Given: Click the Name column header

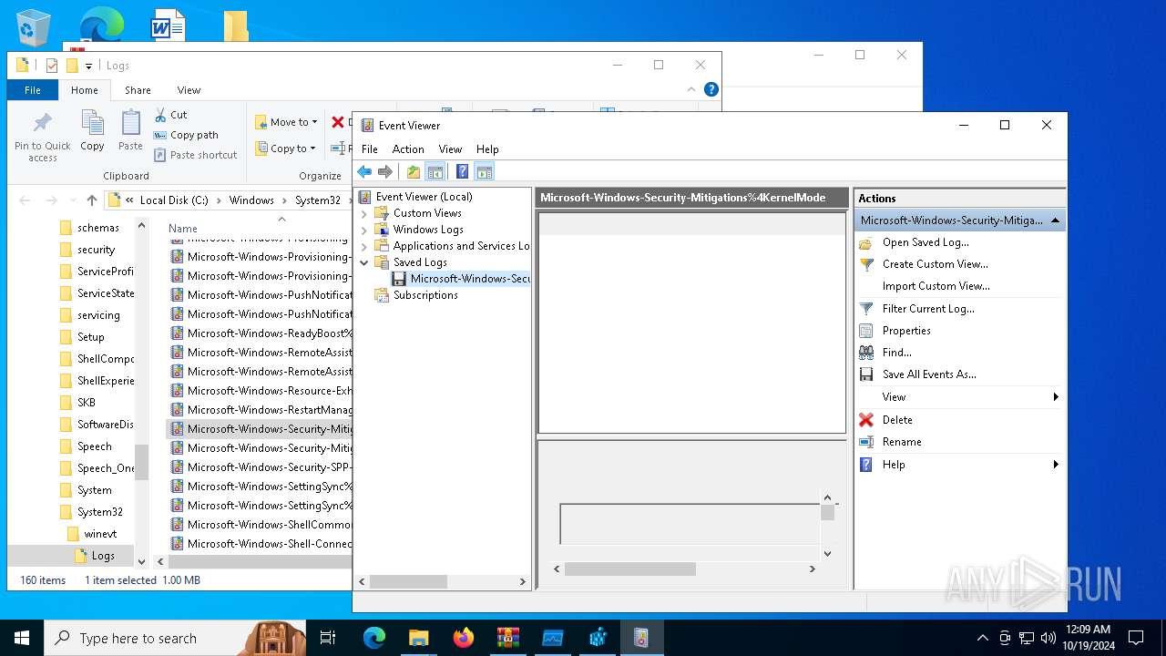Looking at the screenshot, I should click(x=182, y=229).
